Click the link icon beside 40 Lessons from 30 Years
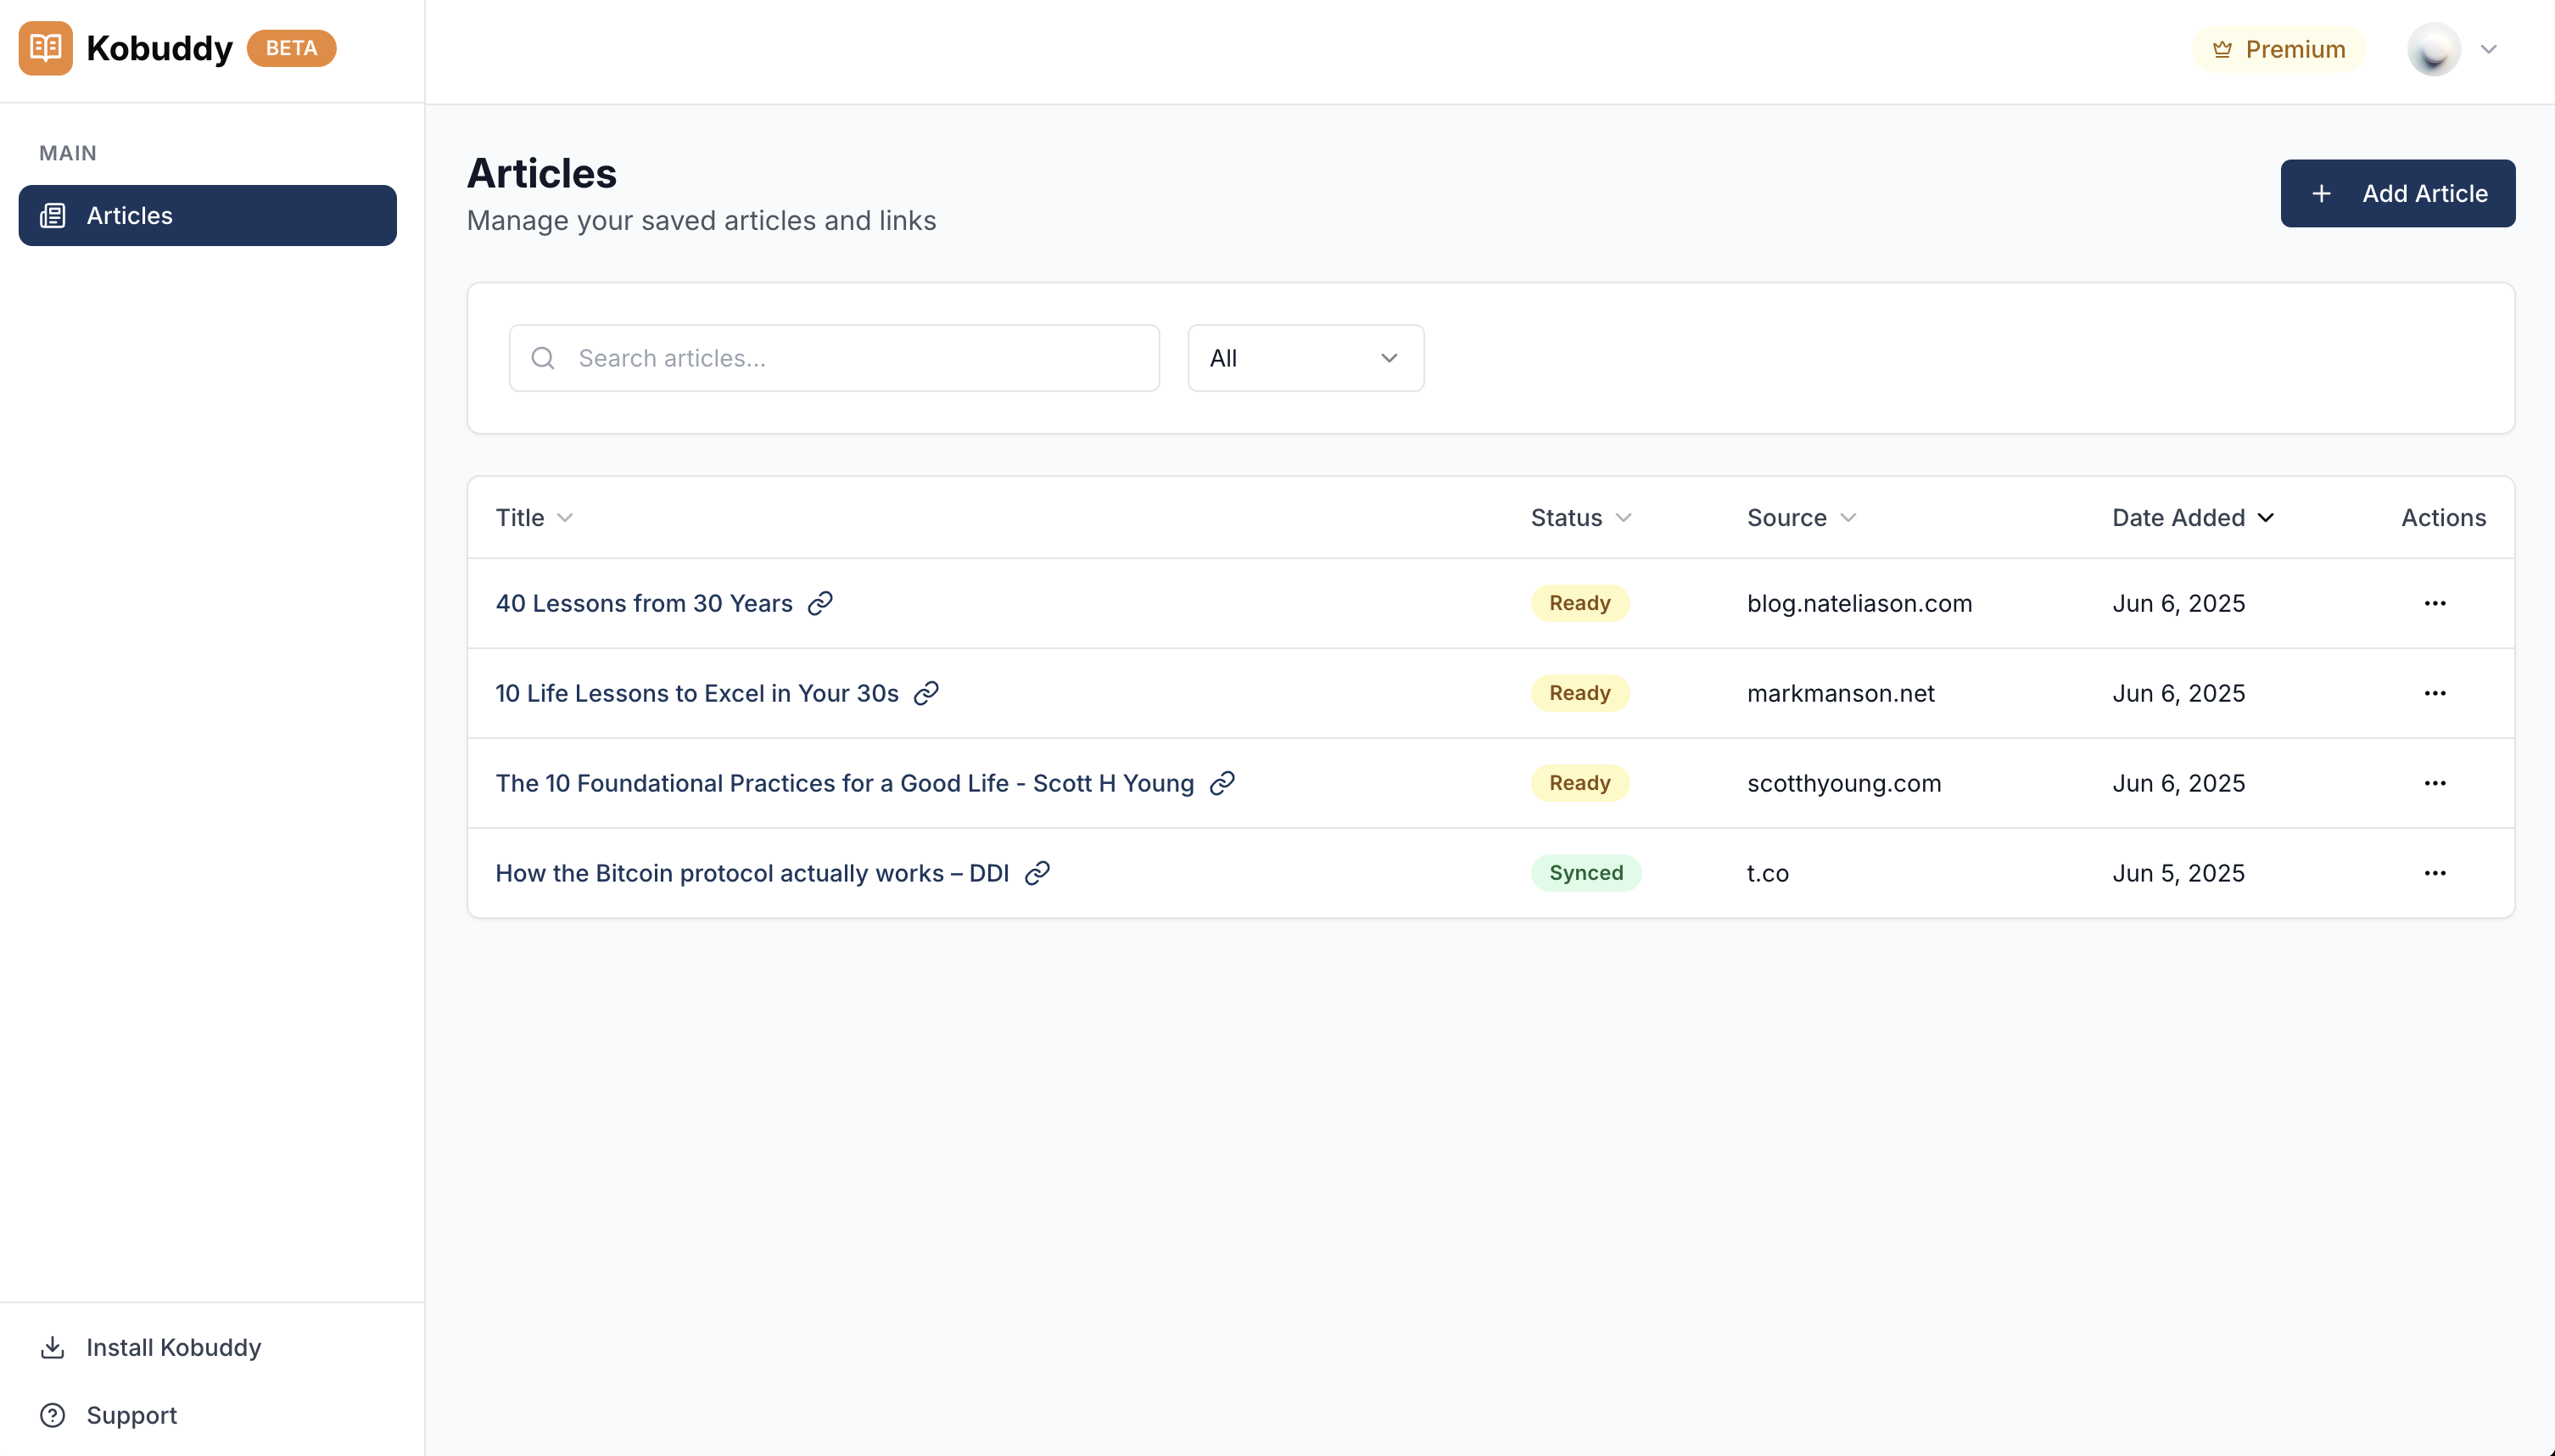Viewport: 2555px width, 1456px height. click(x=820, y=602)
